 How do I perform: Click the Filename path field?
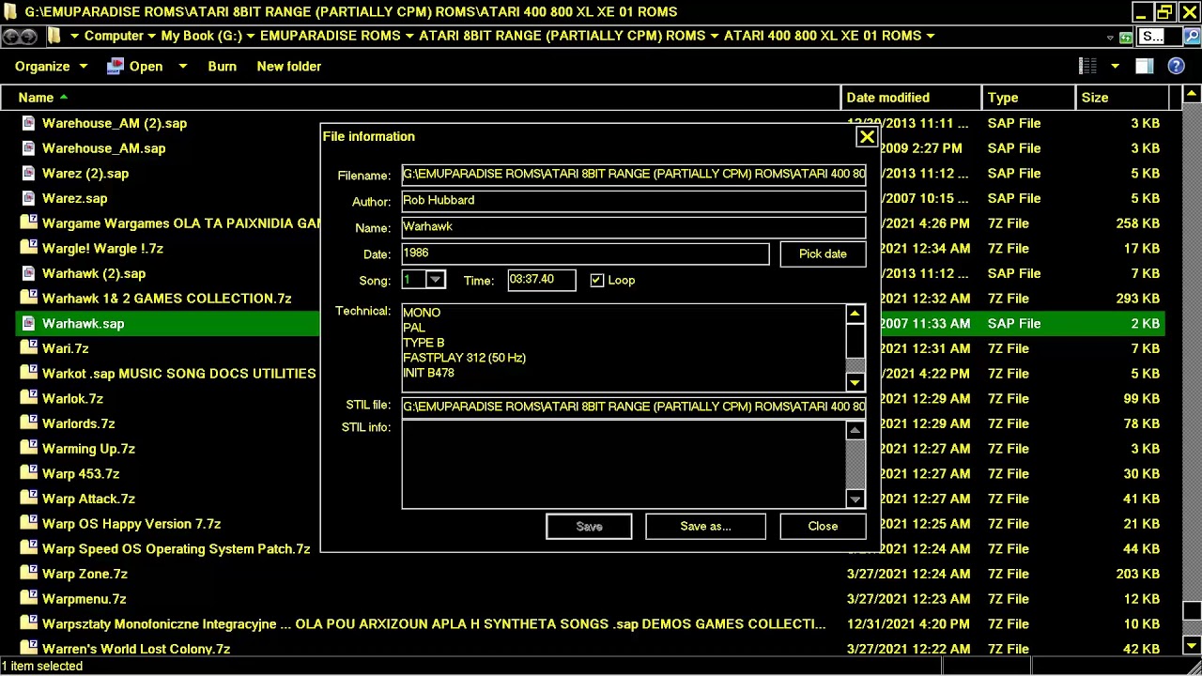[634, 175]
